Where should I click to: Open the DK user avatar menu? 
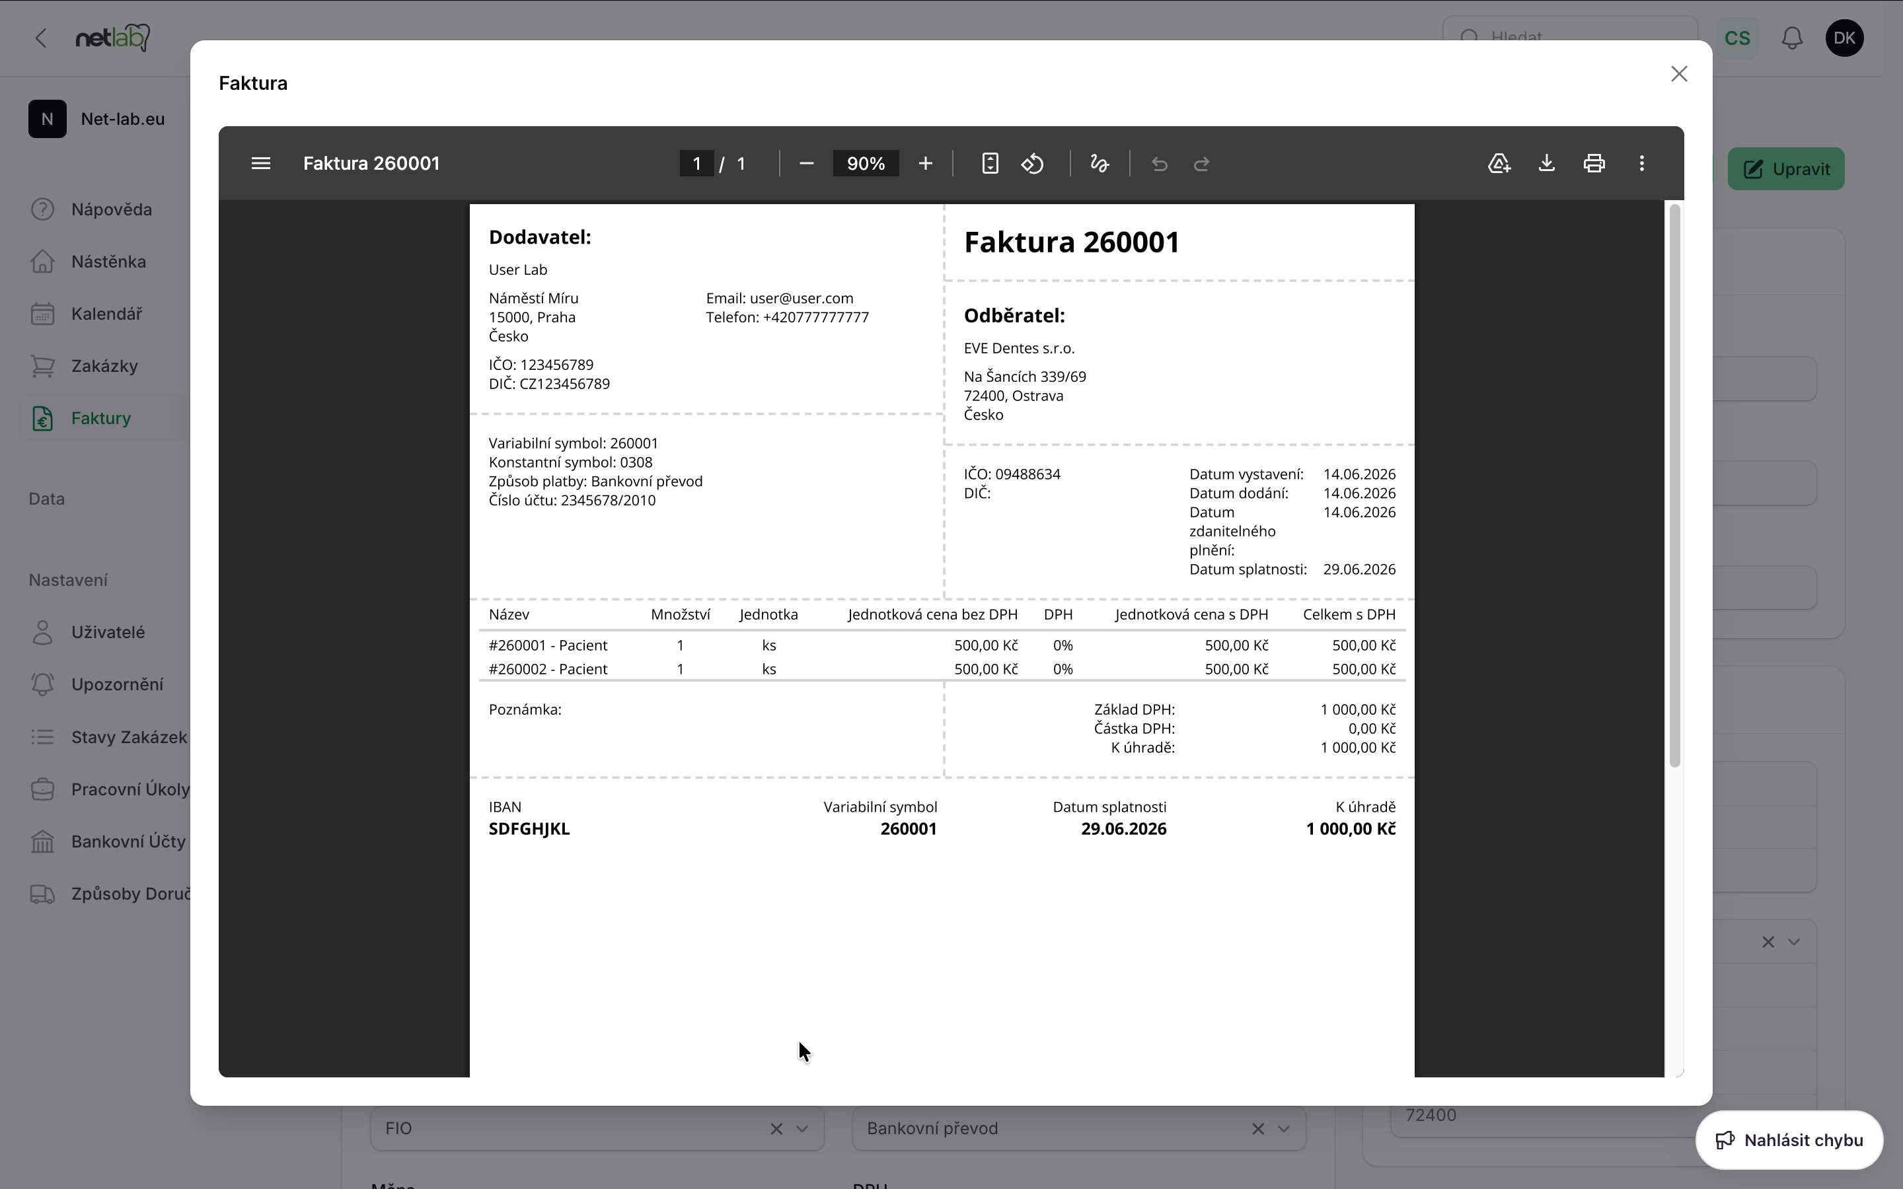click(x=1844, y=38)
